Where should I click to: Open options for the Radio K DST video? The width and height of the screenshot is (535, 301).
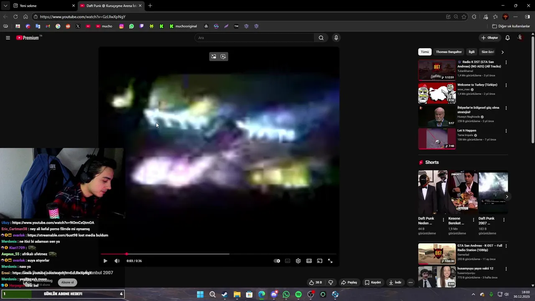pyautogui.click(x=506, y=62)
